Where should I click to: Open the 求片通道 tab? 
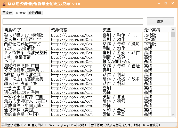[35, 13]
